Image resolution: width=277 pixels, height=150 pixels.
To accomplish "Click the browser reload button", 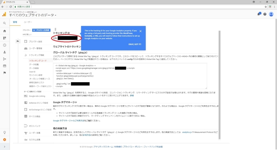I will (11, 7).
